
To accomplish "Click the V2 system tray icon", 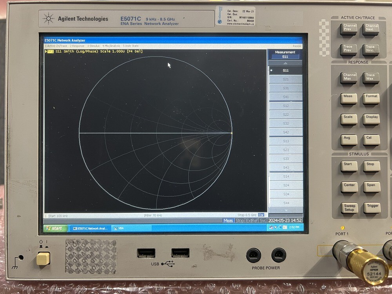I will (x=285, y=227).
